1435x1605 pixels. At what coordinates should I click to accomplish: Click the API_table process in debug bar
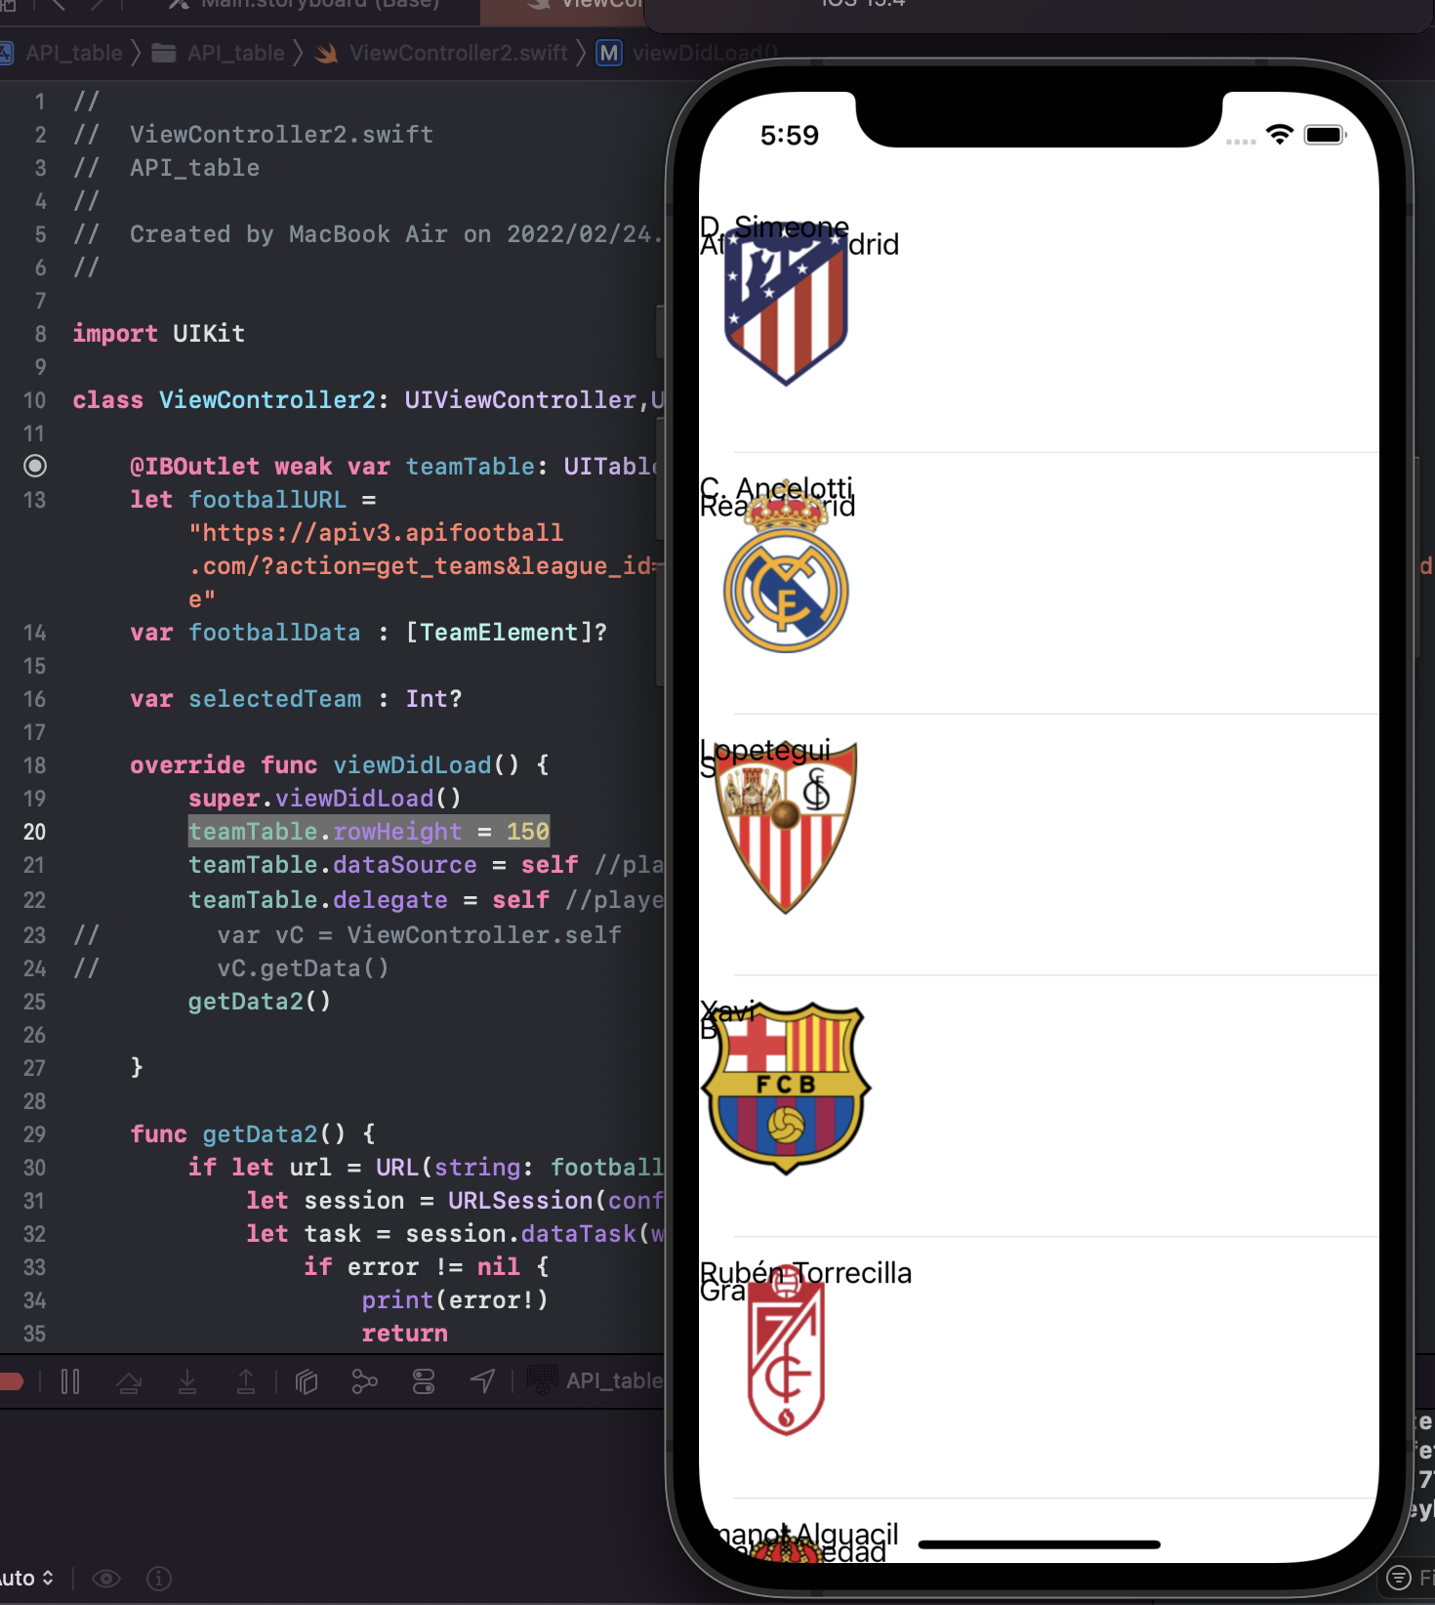pyautogui.click(x=595, y=1380)
